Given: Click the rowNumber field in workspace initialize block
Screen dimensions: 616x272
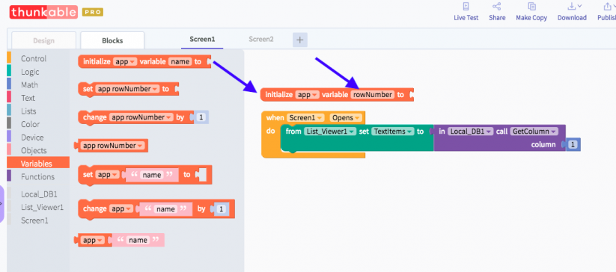Looking at the screenshot, I should tap(372, 94).
